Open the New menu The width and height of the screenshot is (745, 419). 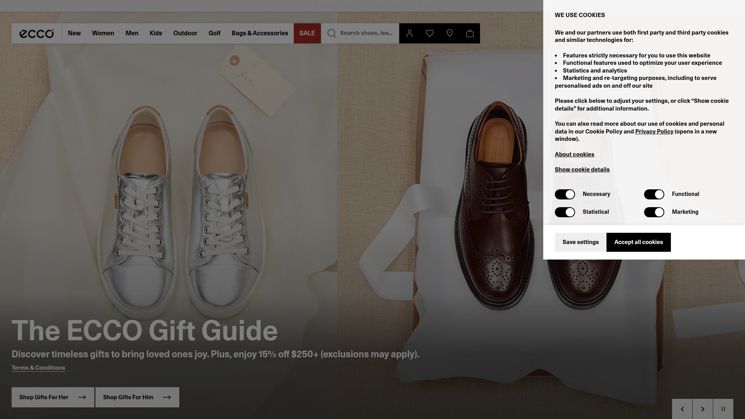[x=74, y=33]
